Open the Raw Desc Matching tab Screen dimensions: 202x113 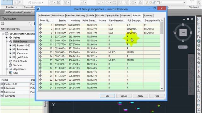75,15
